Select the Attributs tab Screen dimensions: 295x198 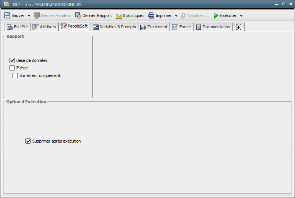pyautogui.click(x=44, y=27)
